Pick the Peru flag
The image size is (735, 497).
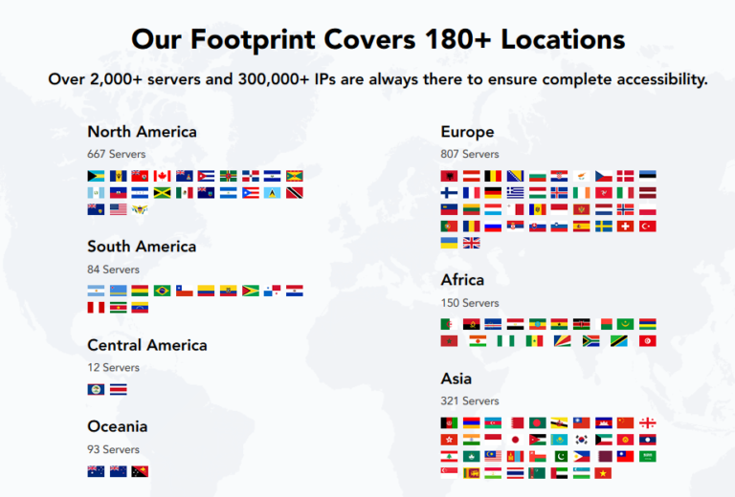pos(96,308)
